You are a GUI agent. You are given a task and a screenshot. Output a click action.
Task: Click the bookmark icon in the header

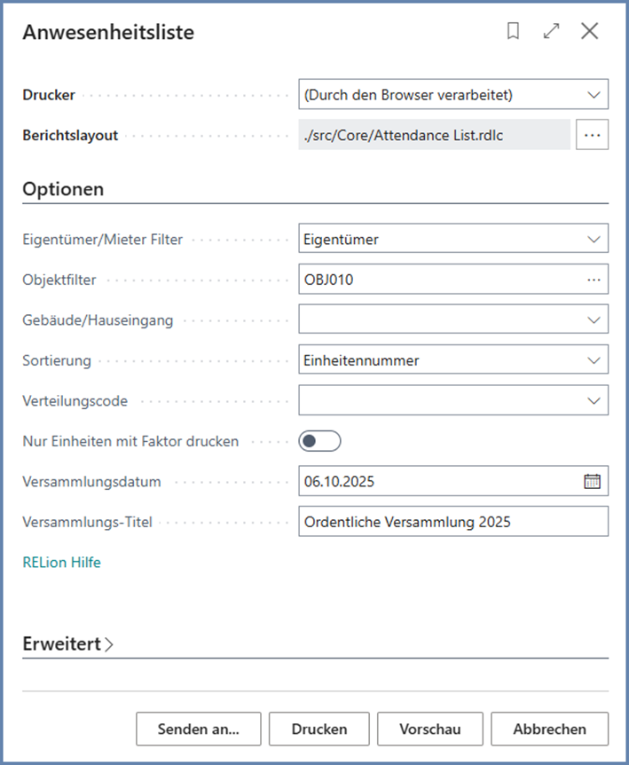[x=513, y=32]
